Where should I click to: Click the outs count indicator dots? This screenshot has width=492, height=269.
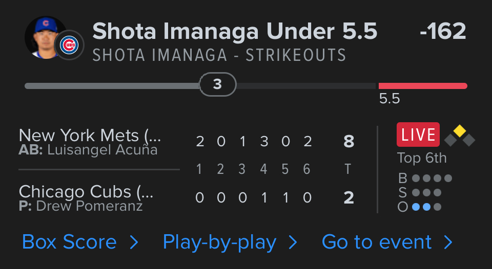coord(426,207)
